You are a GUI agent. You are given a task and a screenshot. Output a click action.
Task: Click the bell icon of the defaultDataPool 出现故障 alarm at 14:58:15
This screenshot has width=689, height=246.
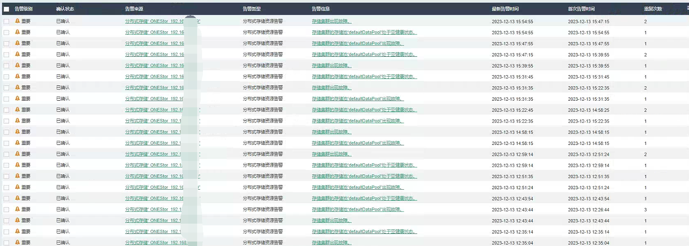(x=17, y=143)
